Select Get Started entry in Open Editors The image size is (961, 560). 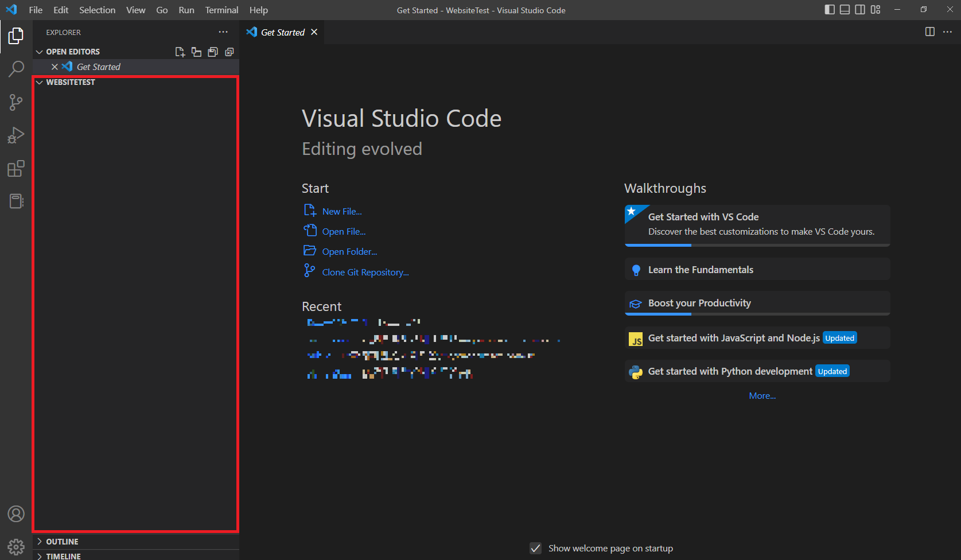click(135, 67)
